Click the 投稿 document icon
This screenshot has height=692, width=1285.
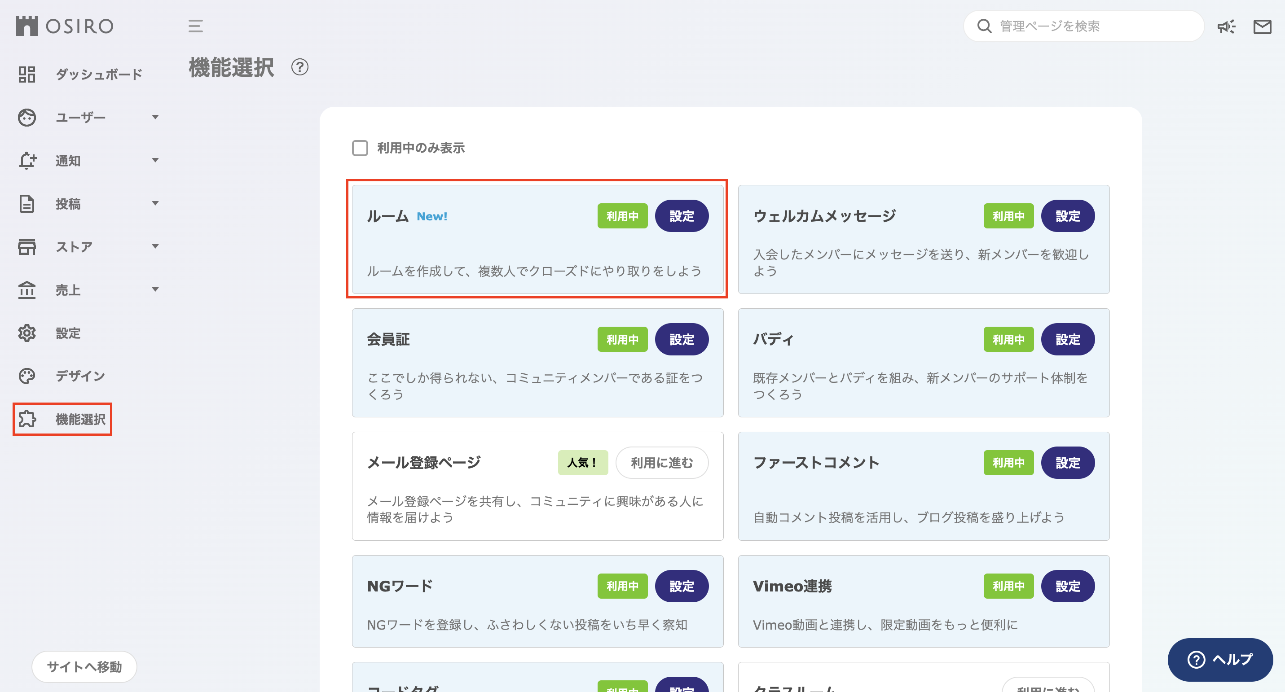pos(27,203)
